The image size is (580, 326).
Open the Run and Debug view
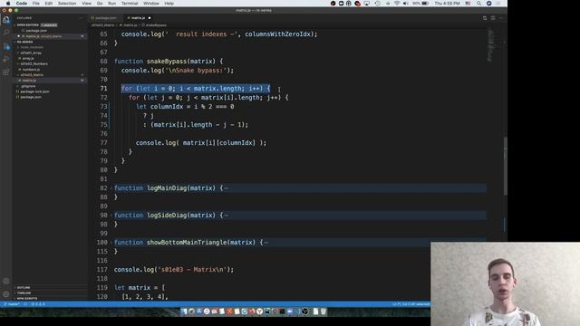tap(6, 59)
